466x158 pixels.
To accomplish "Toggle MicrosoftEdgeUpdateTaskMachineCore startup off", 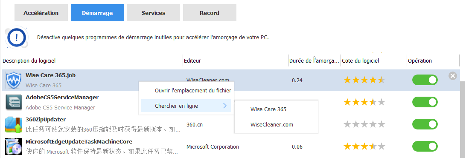I will (425, 147).
